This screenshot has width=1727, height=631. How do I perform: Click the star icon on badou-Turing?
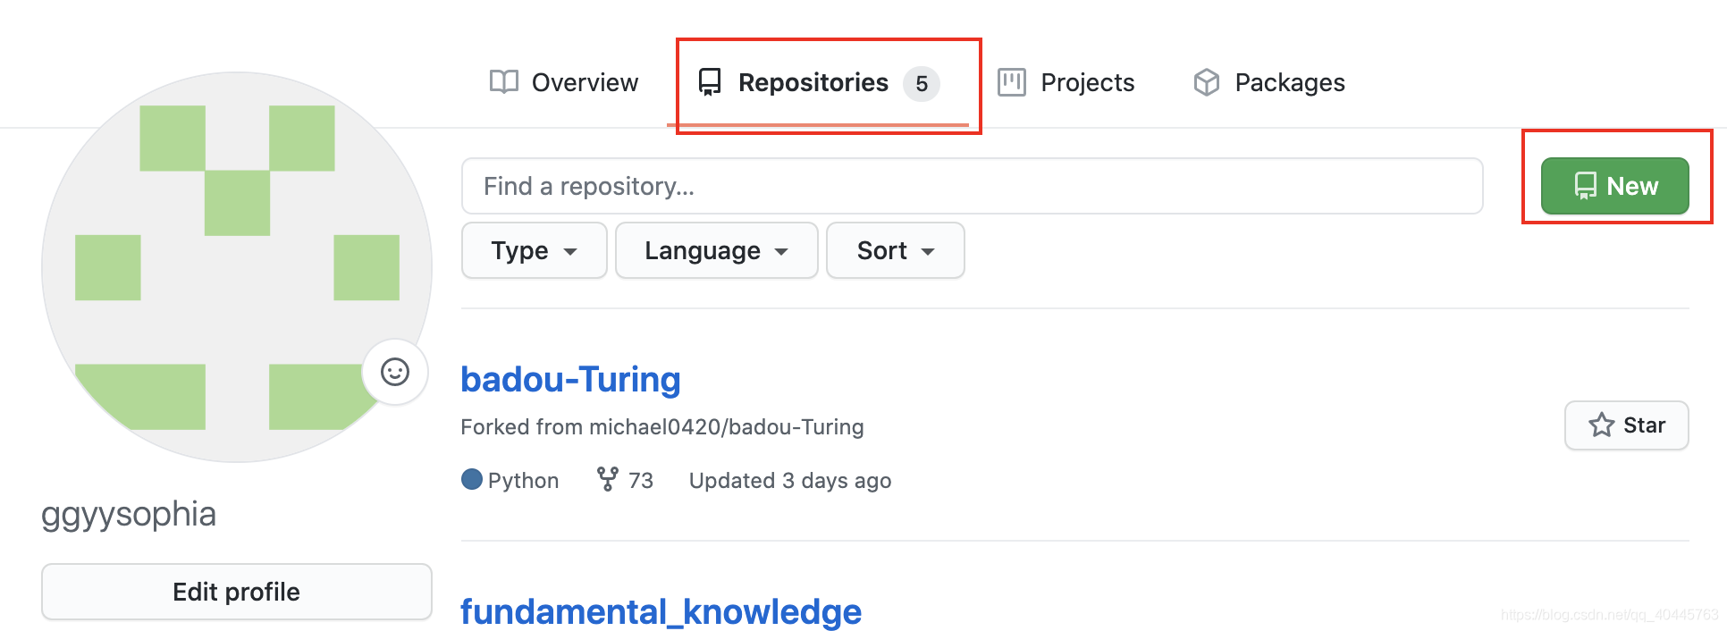1602,425
